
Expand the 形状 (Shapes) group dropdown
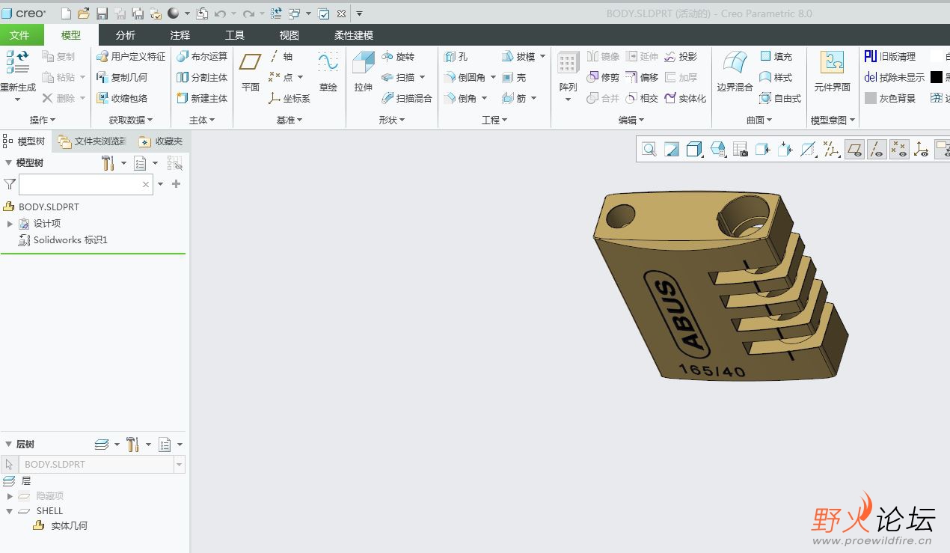(392, 120)
